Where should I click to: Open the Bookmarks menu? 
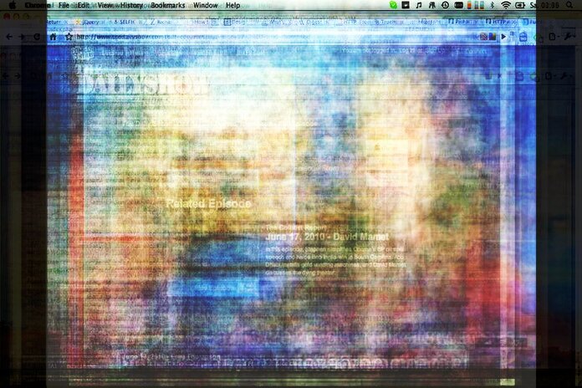(168, 5)
